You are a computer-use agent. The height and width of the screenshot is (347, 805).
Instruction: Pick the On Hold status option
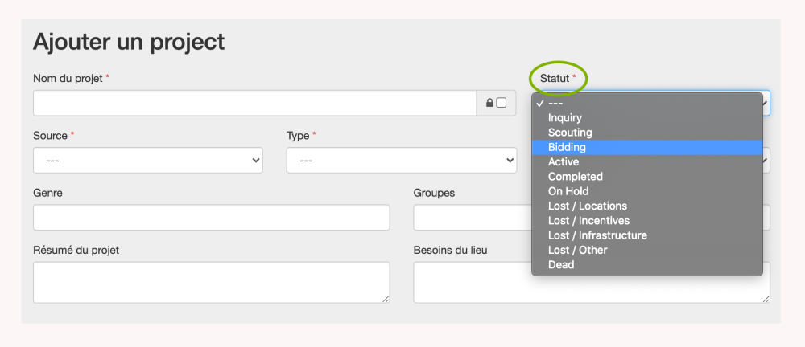568,191
